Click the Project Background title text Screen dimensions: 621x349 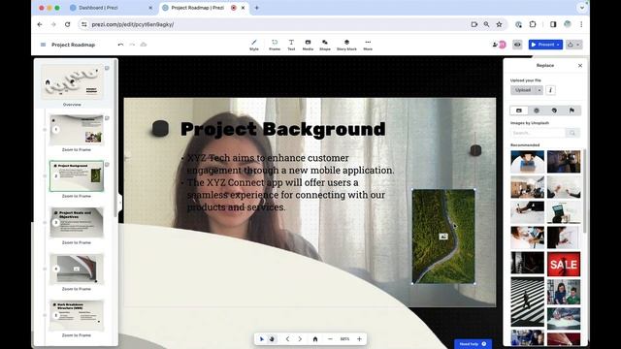pos(282,129)
